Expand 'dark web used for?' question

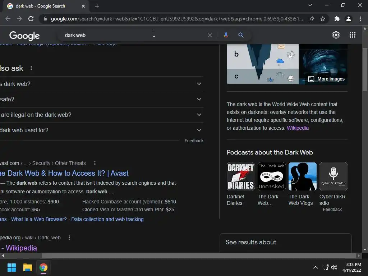coord(101,130)
